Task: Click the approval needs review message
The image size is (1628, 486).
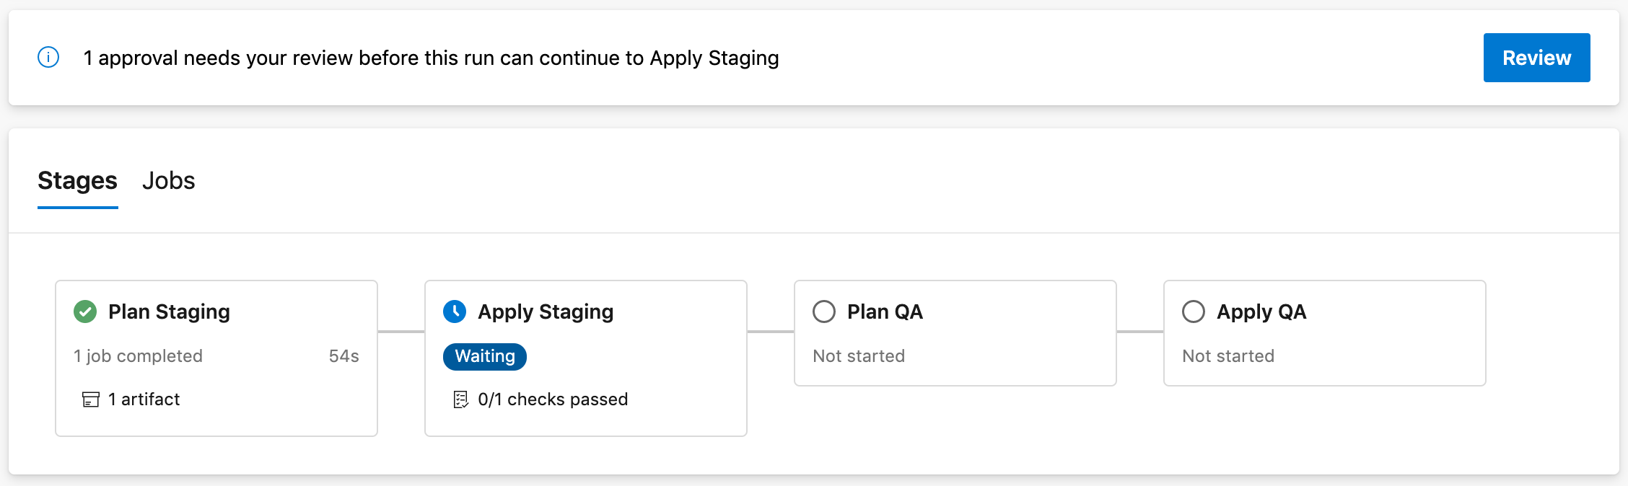Action: pos(431,58)
